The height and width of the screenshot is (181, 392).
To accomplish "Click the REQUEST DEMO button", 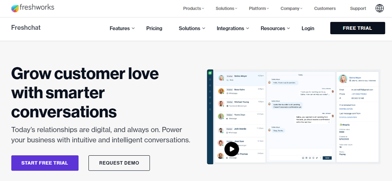I will (x=119, y=163).
